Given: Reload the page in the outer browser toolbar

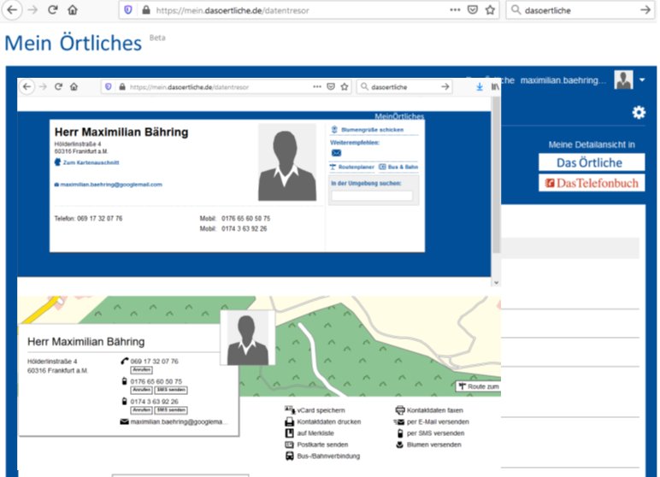Looking at the screenshot, I should [53, 9].
